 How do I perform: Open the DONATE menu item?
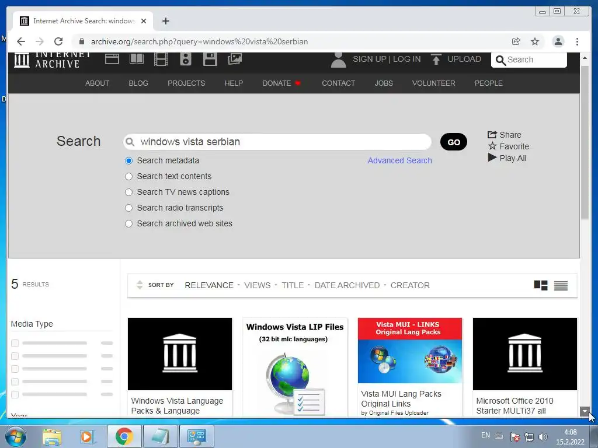[x=281, y=83]
